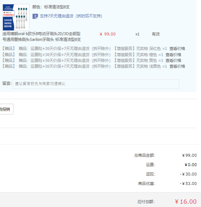201x207 pixels.
Task: Focus the 留言 message input field
Action: click(x=96, y=84)
